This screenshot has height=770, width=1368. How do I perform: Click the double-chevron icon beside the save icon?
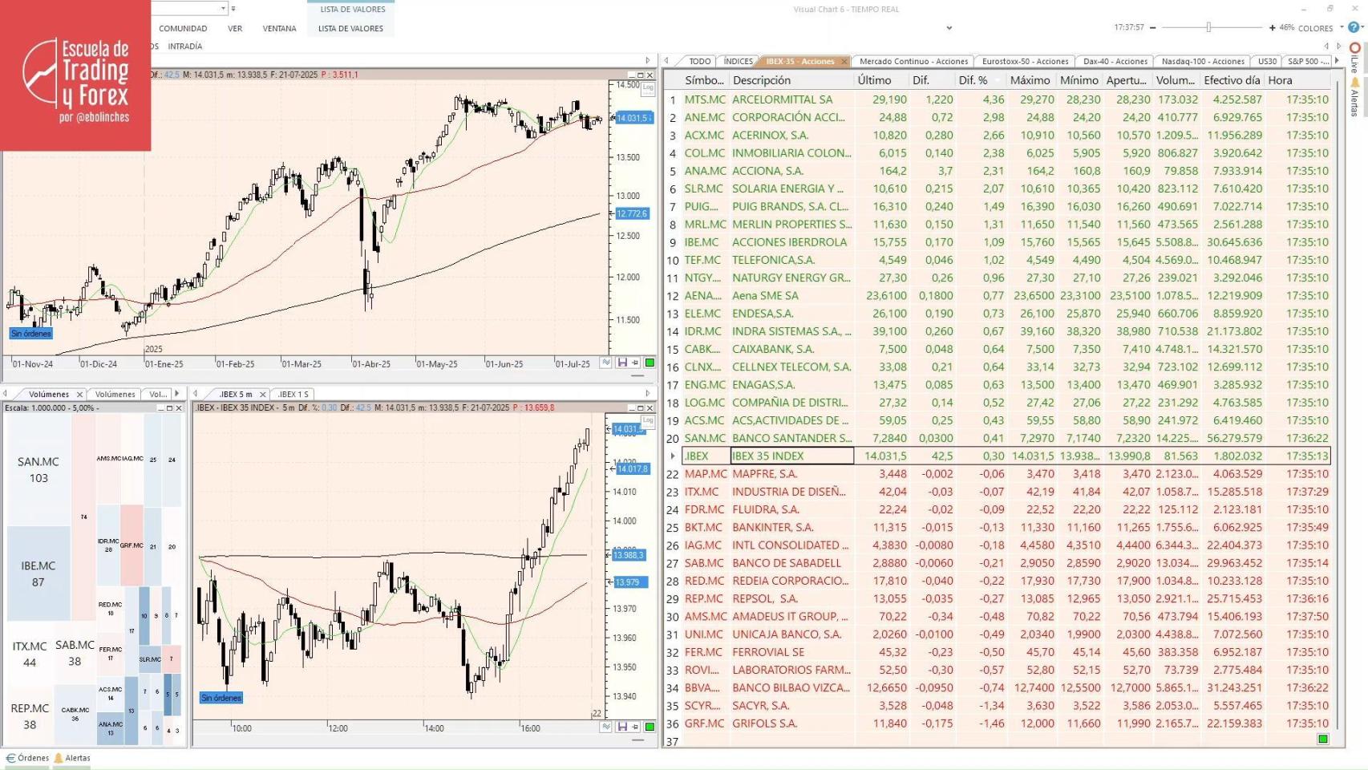pyautogui.click(x=606, y=363)
